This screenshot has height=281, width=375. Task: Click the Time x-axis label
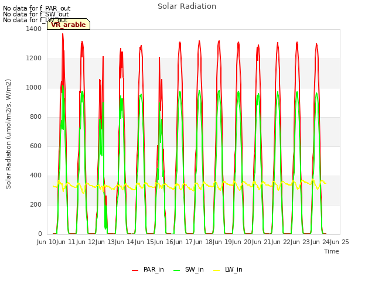332,251
